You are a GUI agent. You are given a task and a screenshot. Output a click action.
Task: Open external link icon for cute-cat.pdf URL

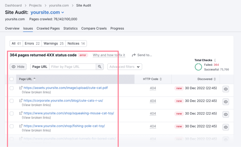point(21,88)
